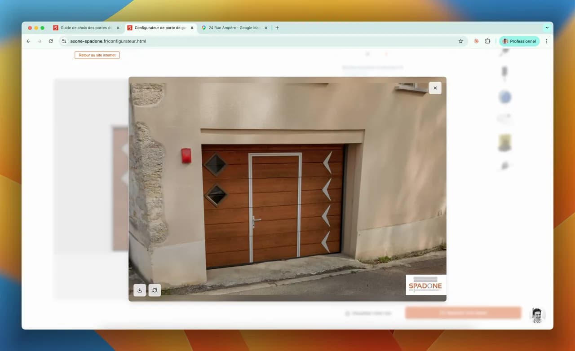Download the garage door preview image
The image size is (575, 351).
tap(140, 290)
